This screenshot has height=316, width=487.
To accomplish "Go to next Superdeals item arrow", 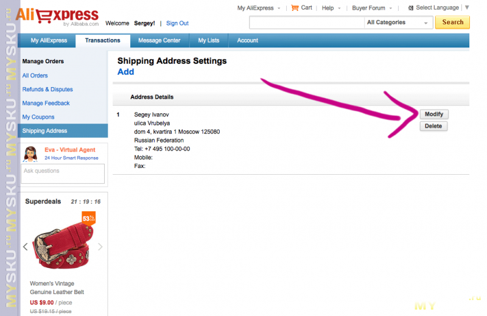I will tap(100, 247).
